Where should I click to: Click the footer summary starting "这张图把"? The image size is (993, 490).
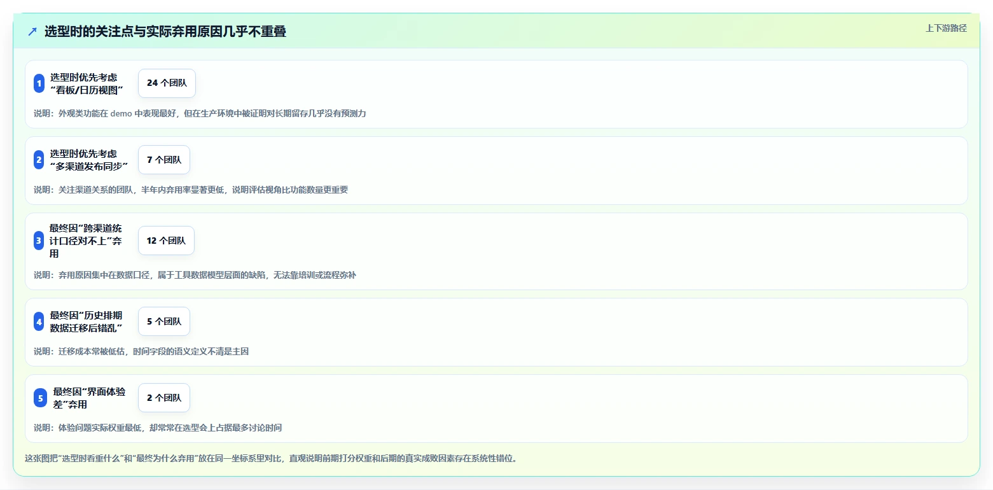pyautogui.click(x=271, y=458)
